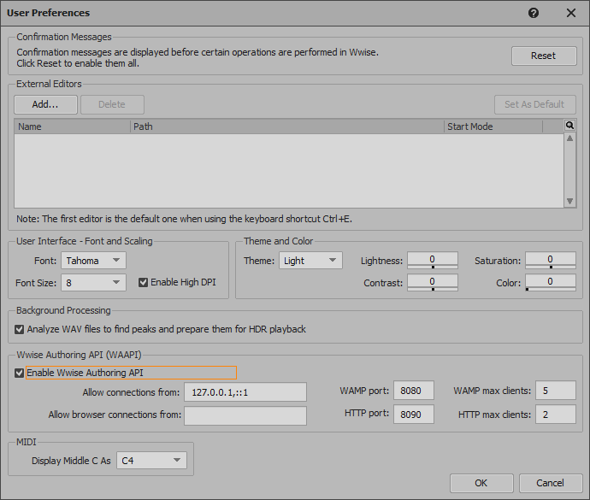Viewport: 590px width, 500px height.
Task: Sort editors list by Name column
Action: coord(72,126)
